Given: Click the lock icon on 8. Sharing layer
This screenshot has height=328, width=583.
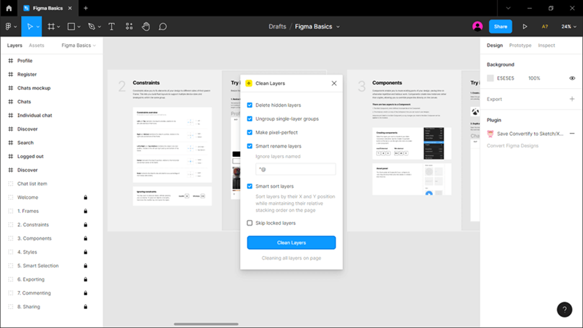Looking at the screenshot, I should (86, 307).
